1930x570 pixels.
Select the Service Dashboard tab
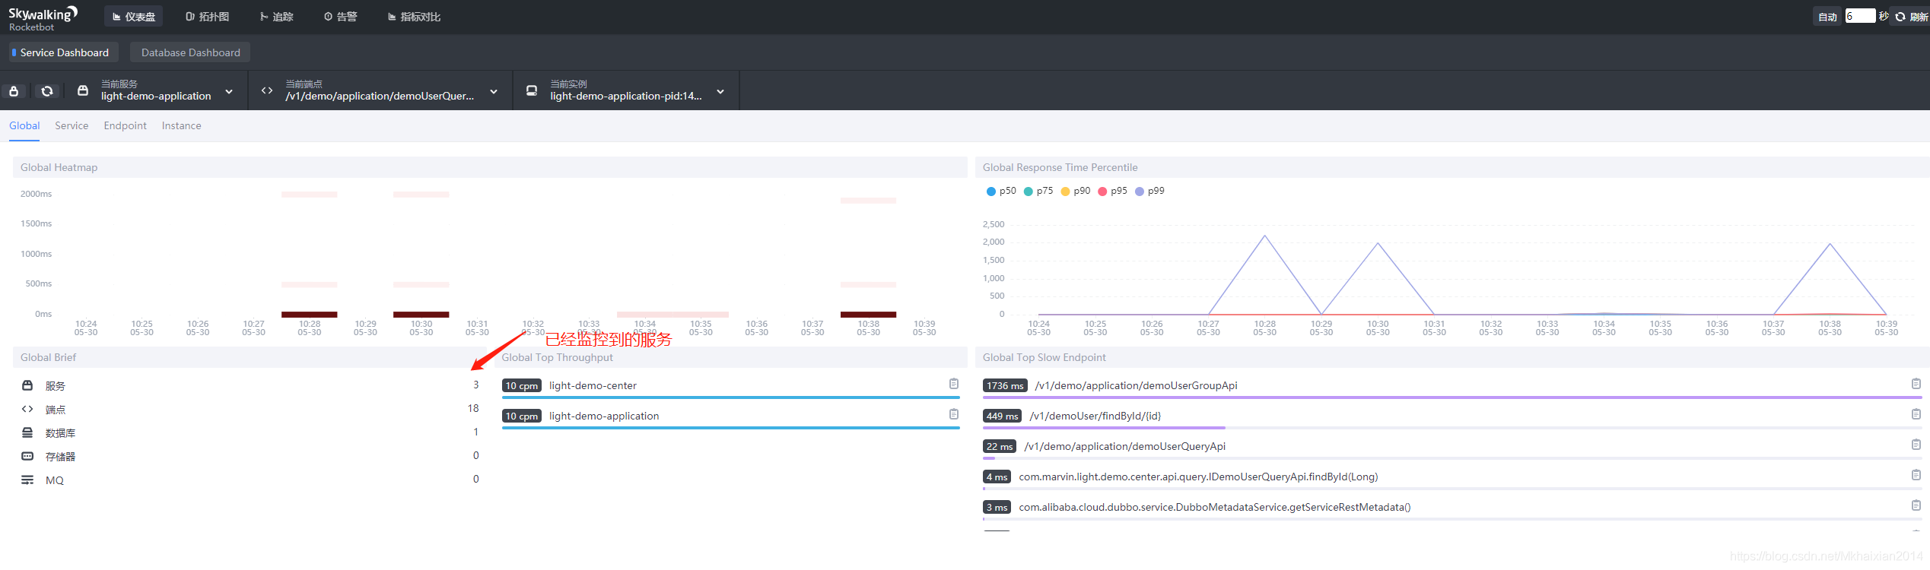(64, 52)
